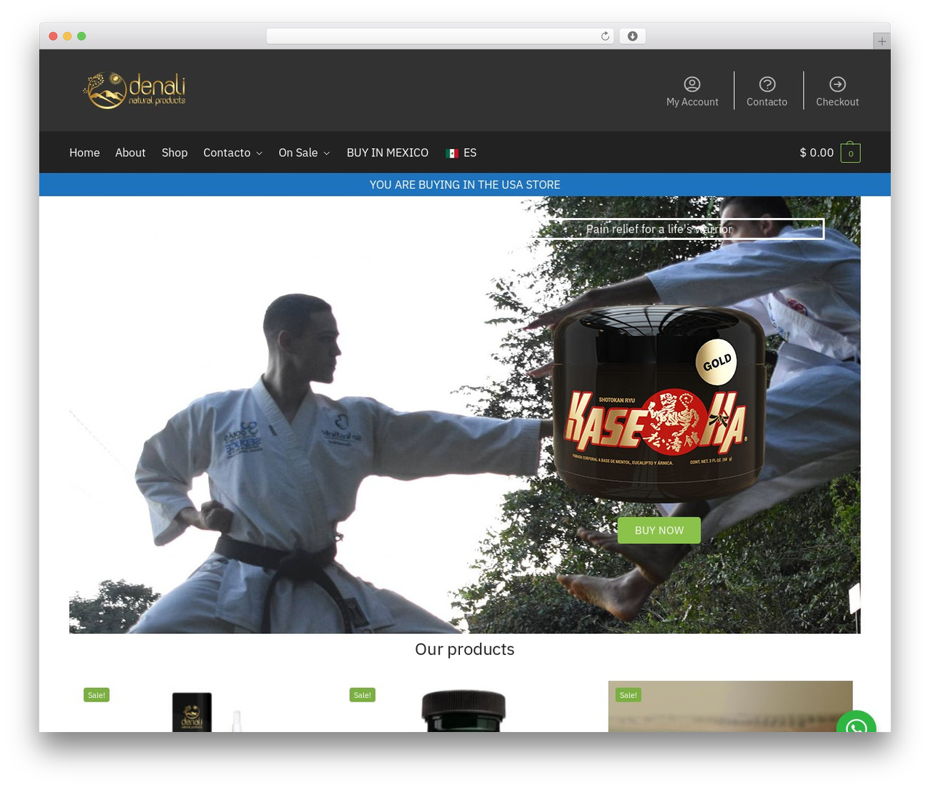Click the USA store notice banner
Viewport: 930px width, 788px height.
pos(465,185)
